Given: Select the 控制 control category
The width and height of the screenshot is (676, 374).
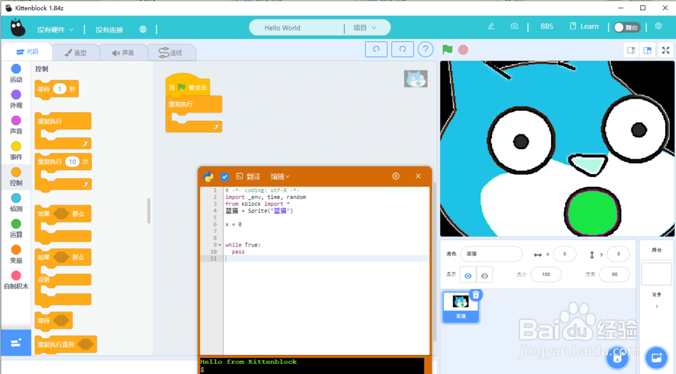Looking at the screenshot, I should [16, 177].
